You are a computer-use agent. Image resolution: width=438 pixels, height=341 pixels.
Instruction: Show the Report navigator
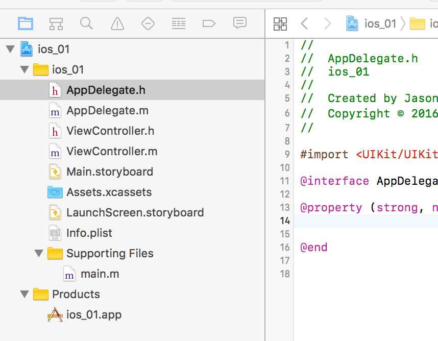point(239,23)
